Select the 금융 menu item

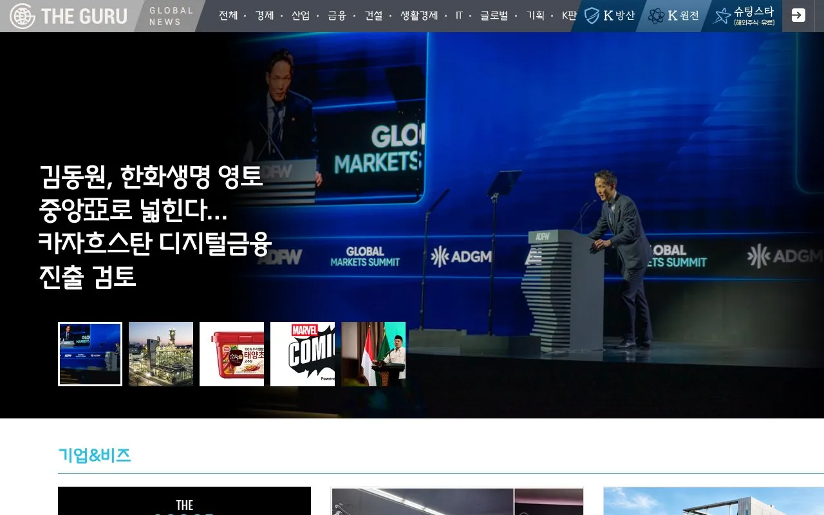[337, 15]
